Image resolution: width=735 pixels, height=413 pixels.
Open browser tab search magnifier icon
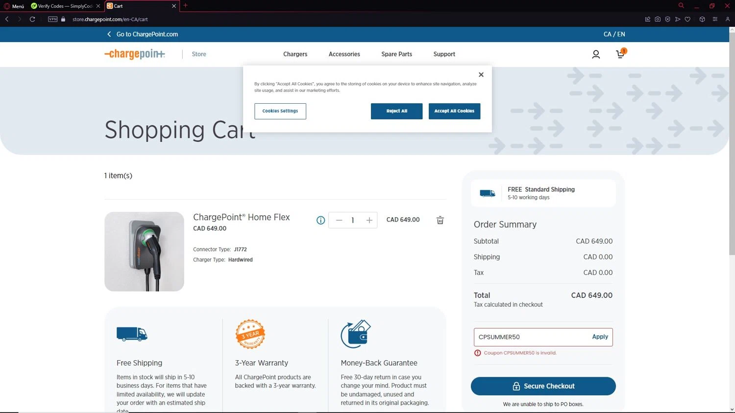tap(681, 5)
